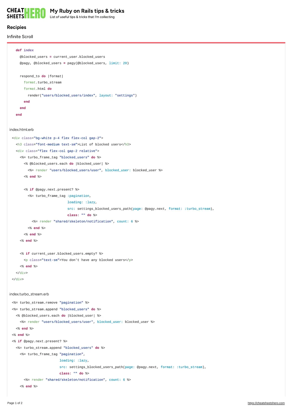Viewport: 292px width, 412px height.
Task: Click the line '@blocked_users = current_user.blocked_users'
Action: point(62,57)
